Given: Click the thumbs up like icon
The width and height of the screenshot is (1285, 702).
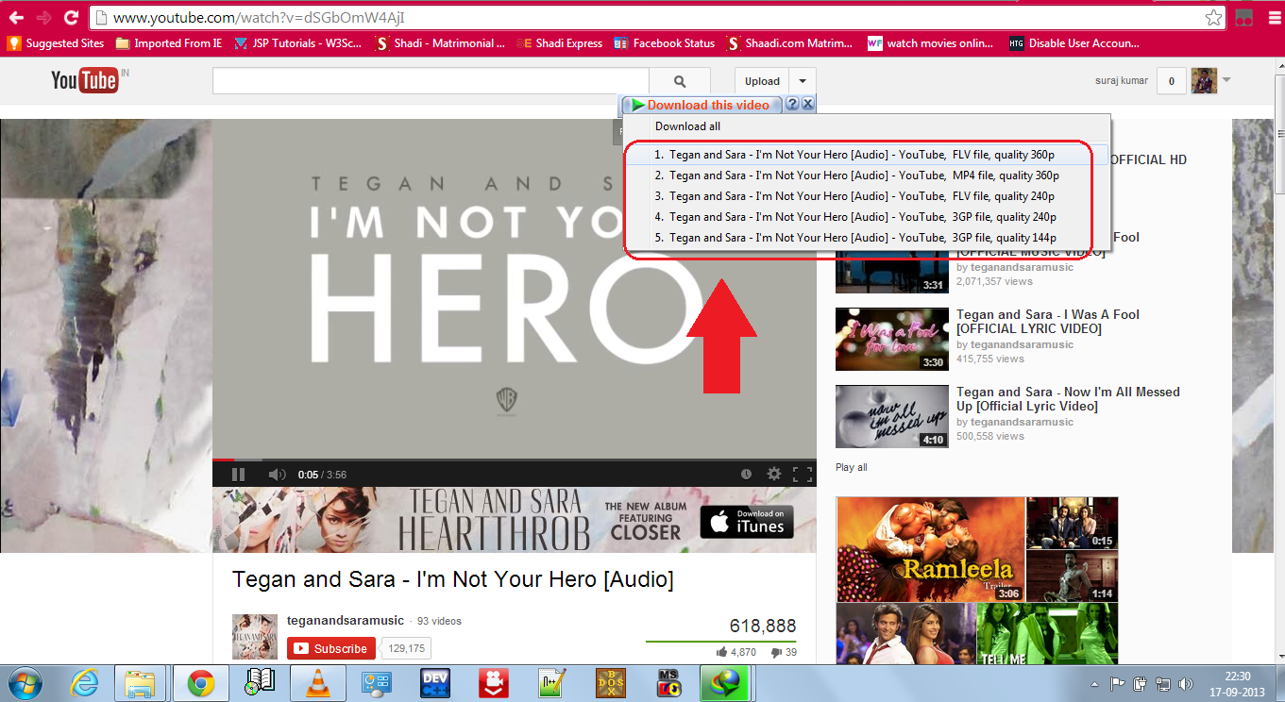Looking at the screenshot, I should (x=722, y=652).
